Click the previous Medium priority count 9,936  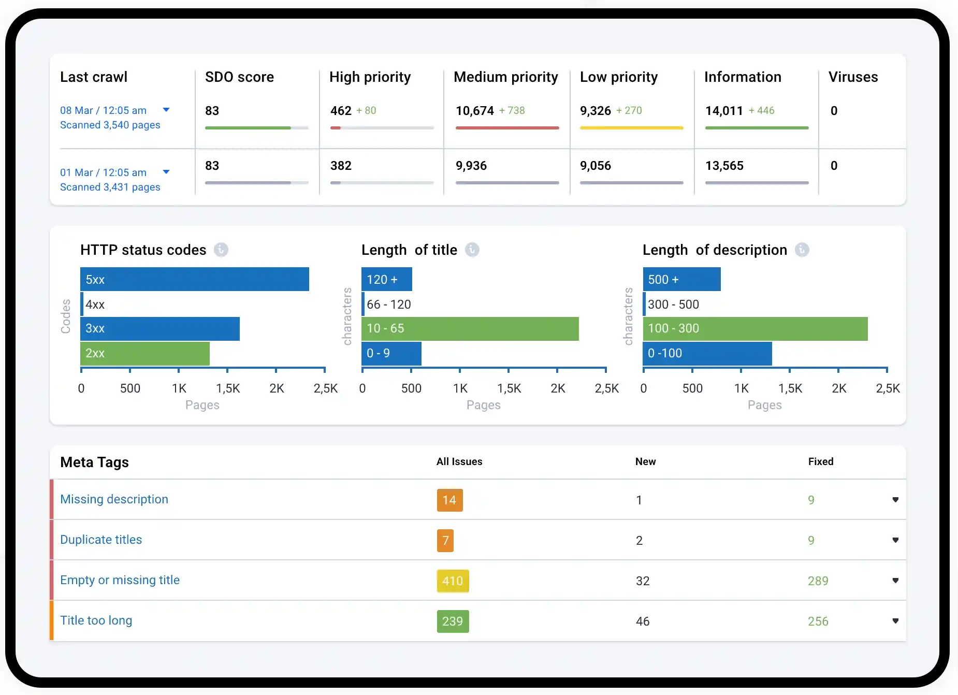(471, 165)
